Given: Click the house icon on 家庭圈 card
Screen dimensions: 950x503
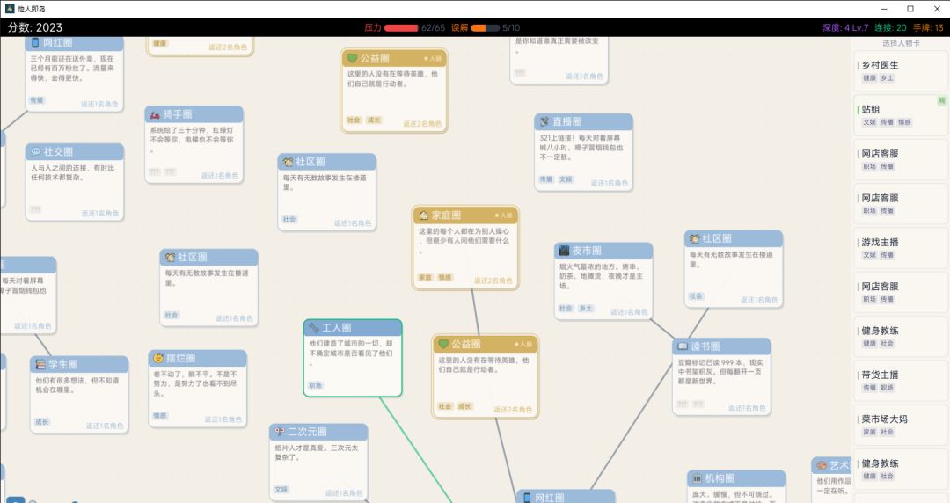Looking at the screenshot, I should click(x=423, y=215).
